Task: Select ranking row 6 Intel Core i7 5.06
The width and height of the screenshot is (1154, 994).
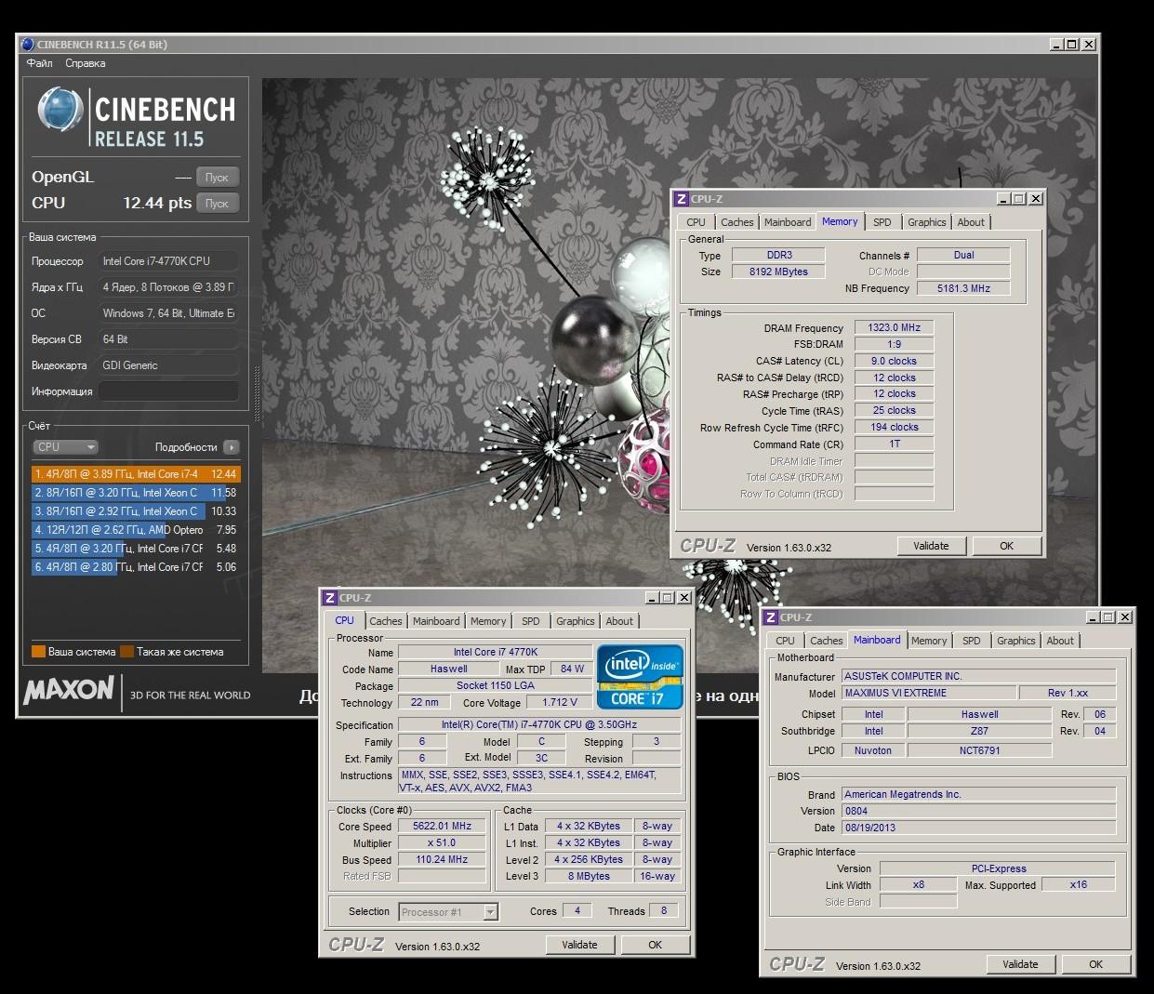Action: (x=136, y=567)
